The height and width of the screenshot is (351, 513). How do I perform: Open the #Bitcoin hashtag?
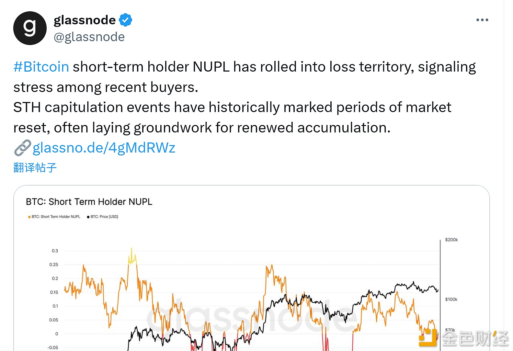point(41,67)
